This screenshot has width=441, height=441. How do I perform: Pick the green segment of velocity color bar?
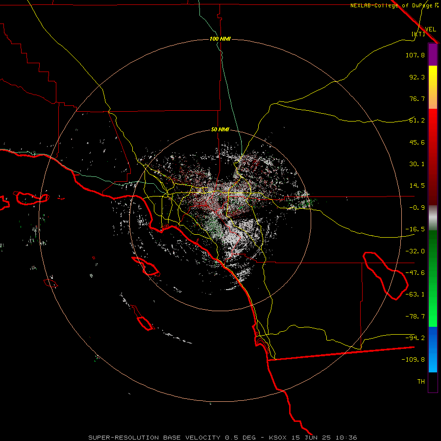click(433, 278)
